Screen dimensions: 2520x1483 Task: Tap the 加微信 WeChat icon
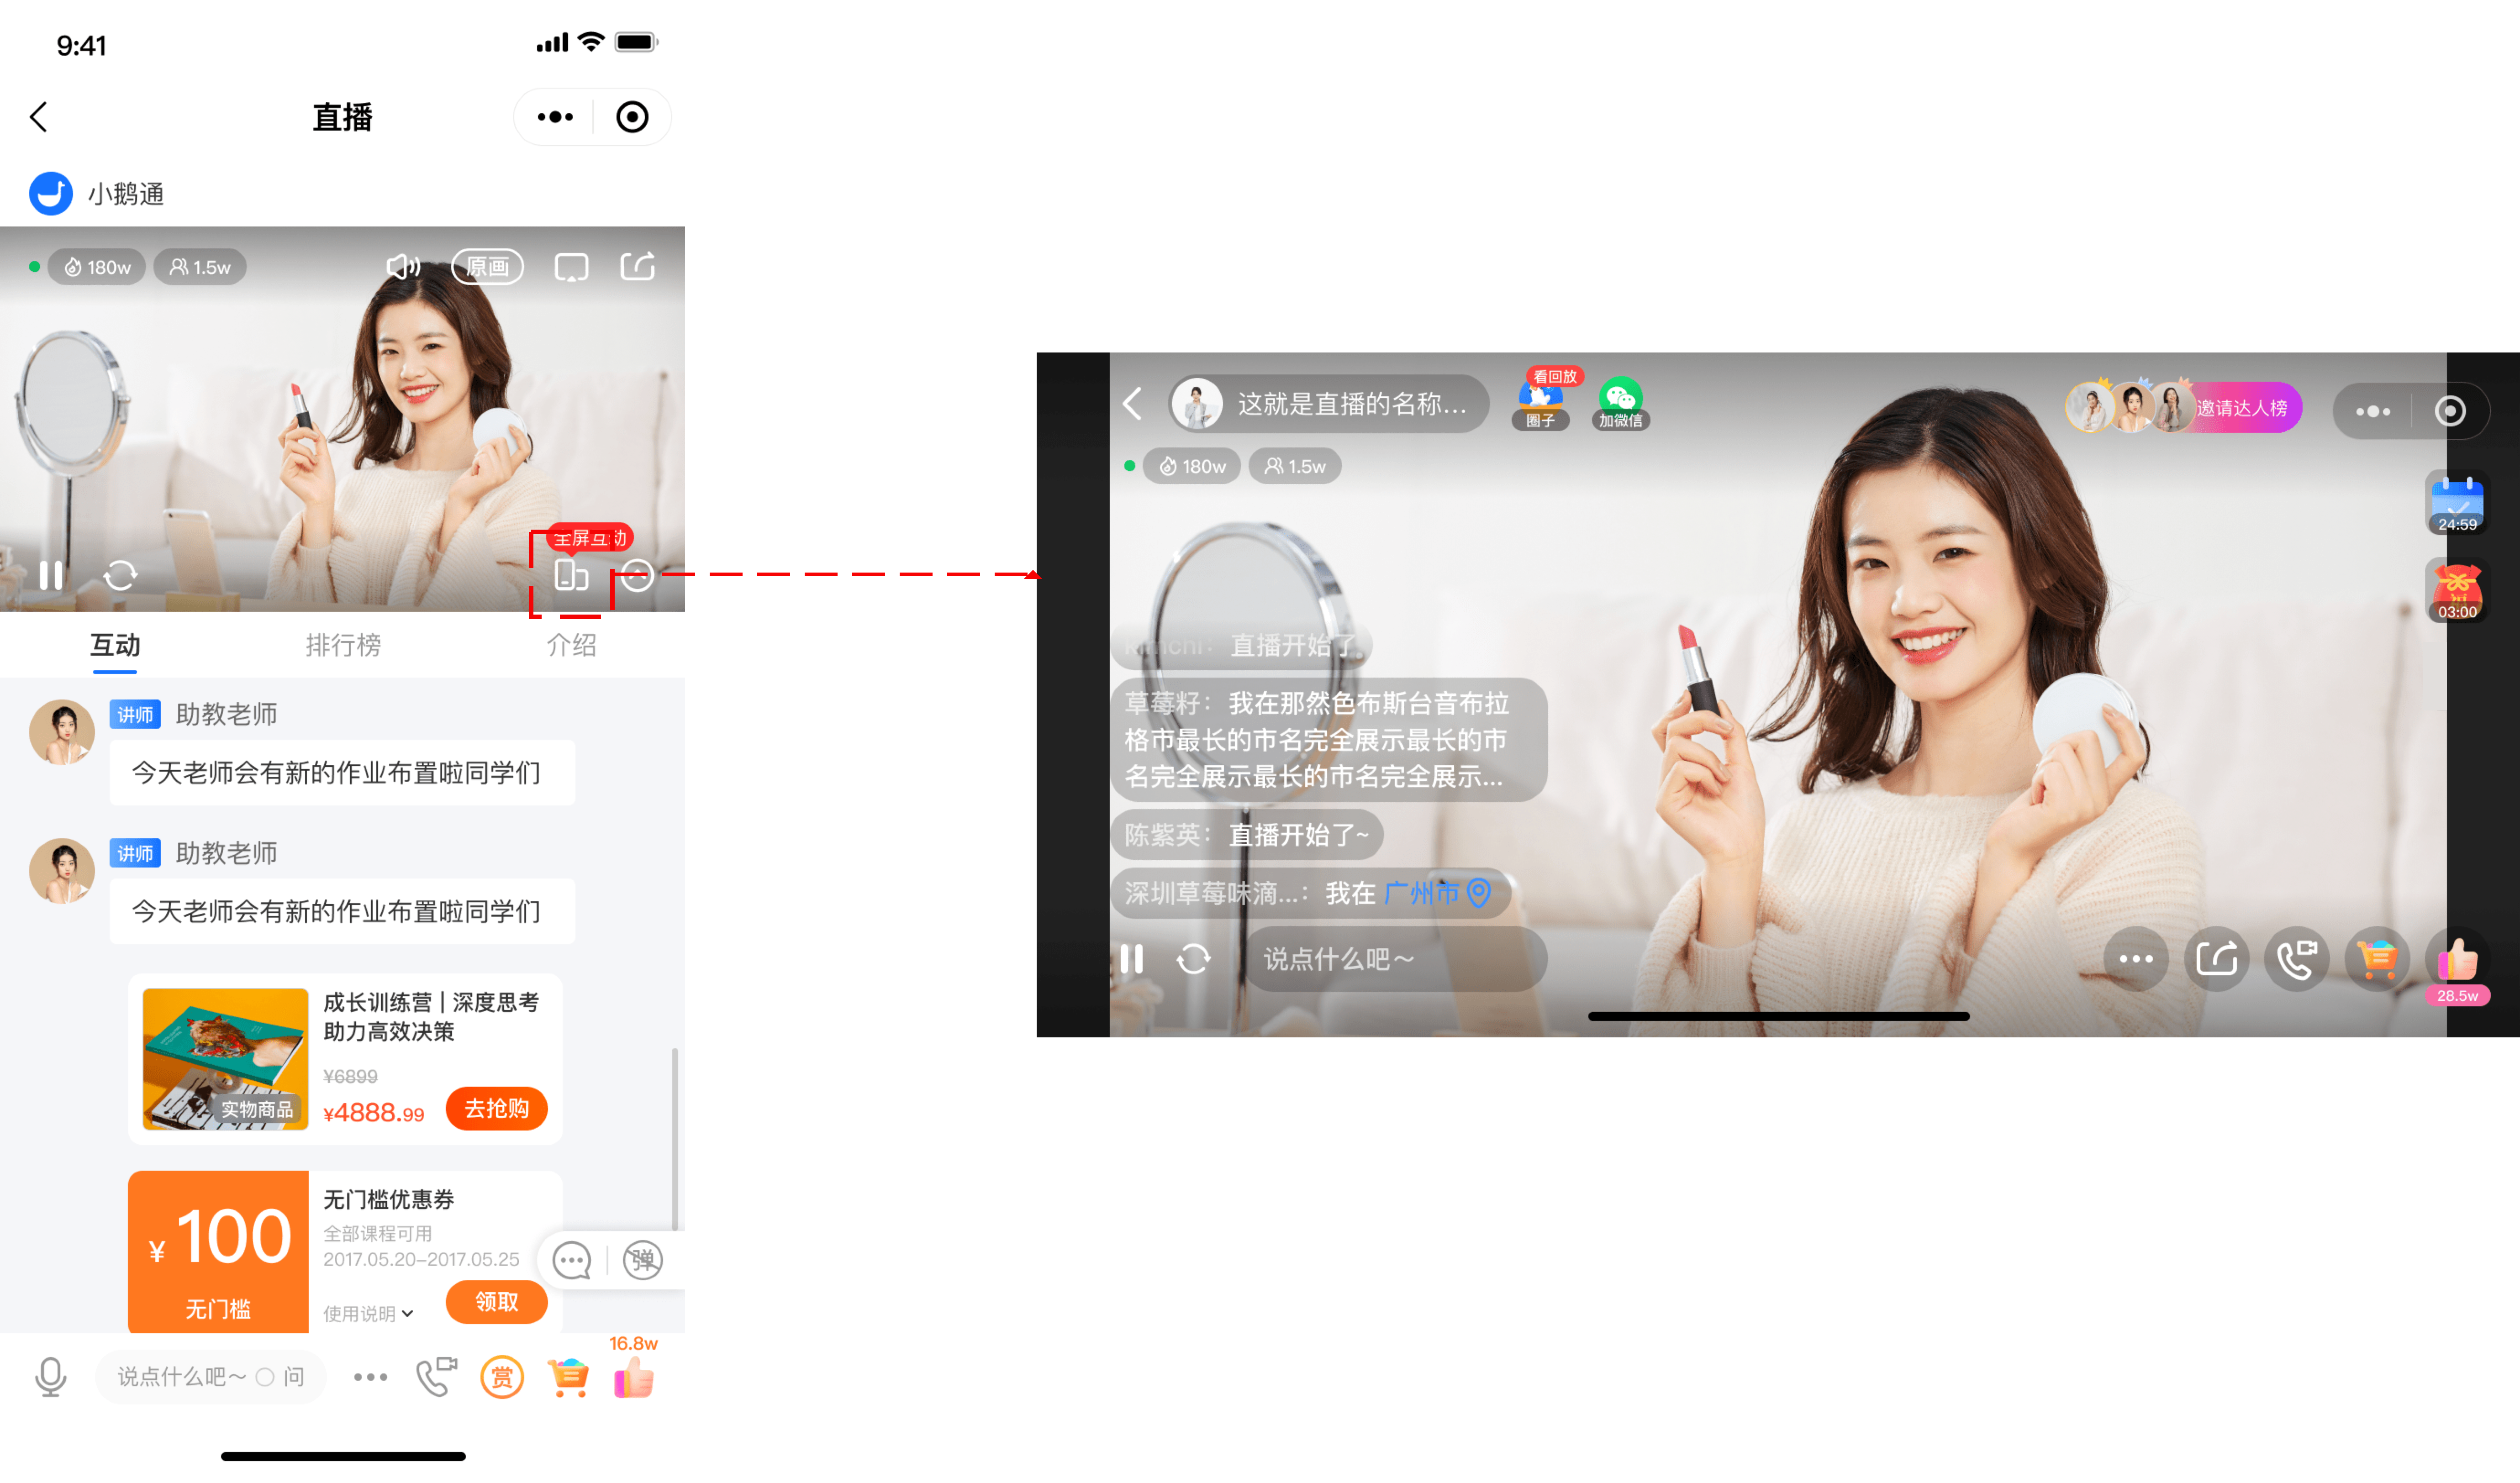coord(1620,404)
